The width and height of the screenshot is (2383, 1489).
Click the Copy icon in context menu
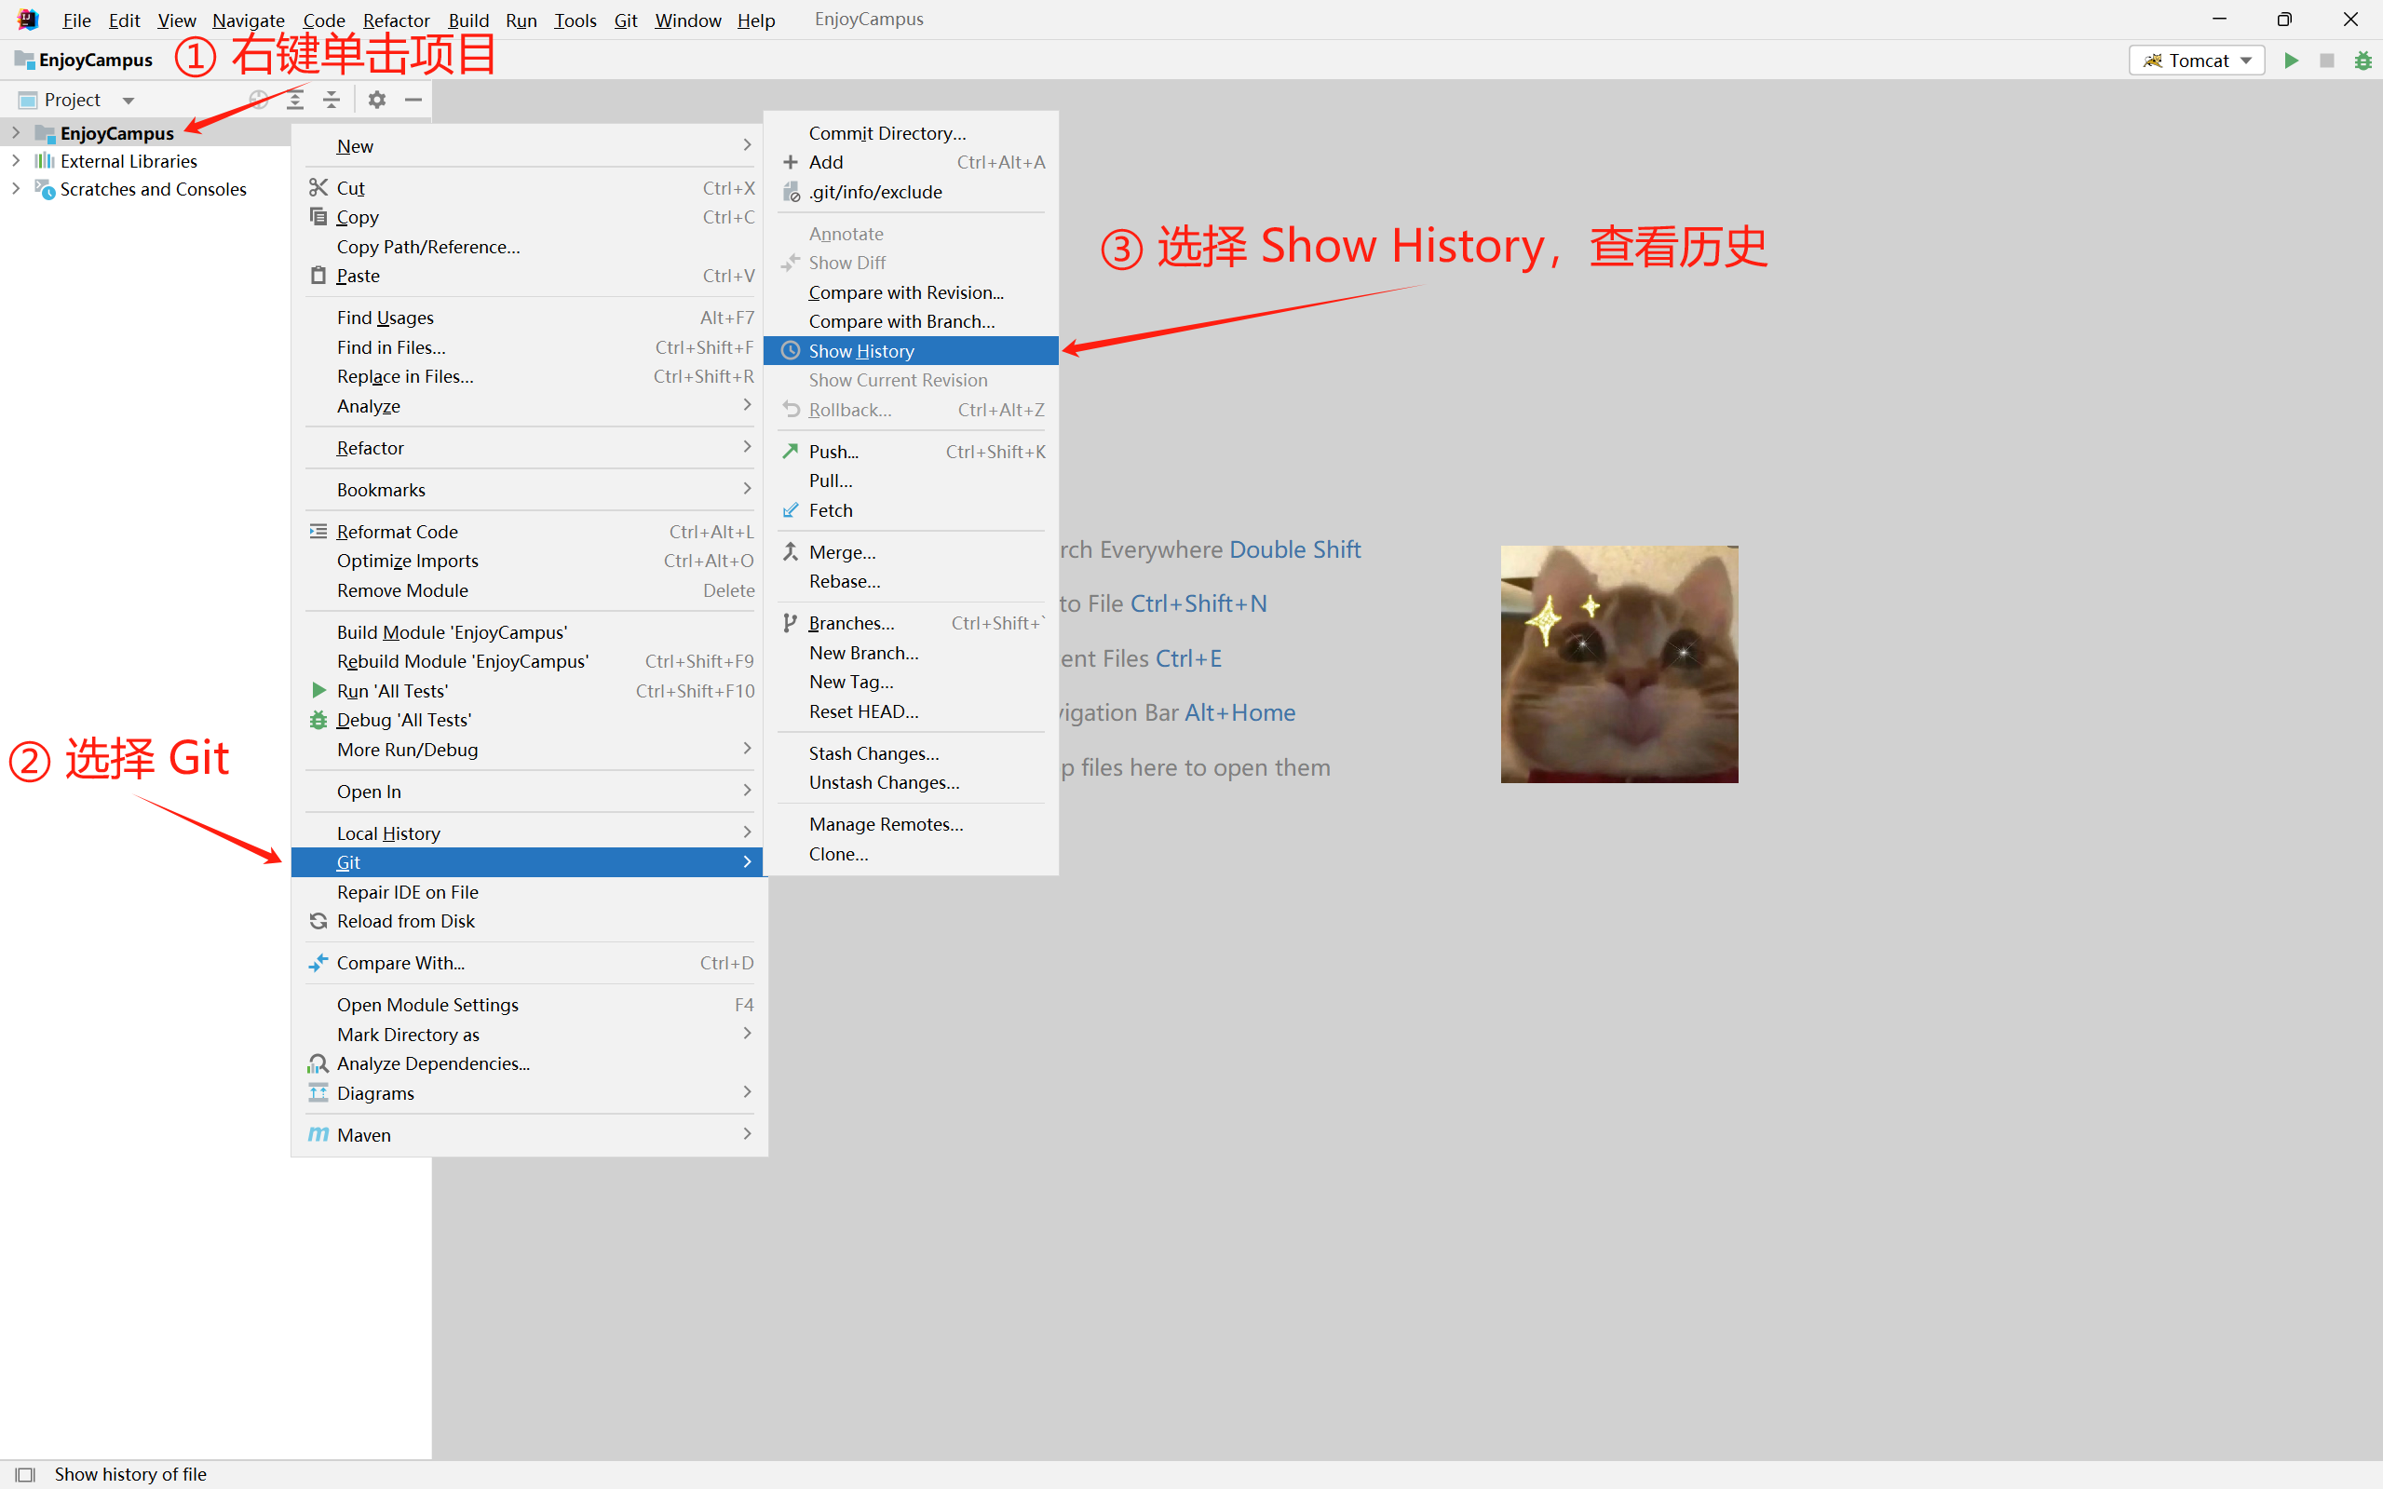pyautogui.click(x=318, y=216)
